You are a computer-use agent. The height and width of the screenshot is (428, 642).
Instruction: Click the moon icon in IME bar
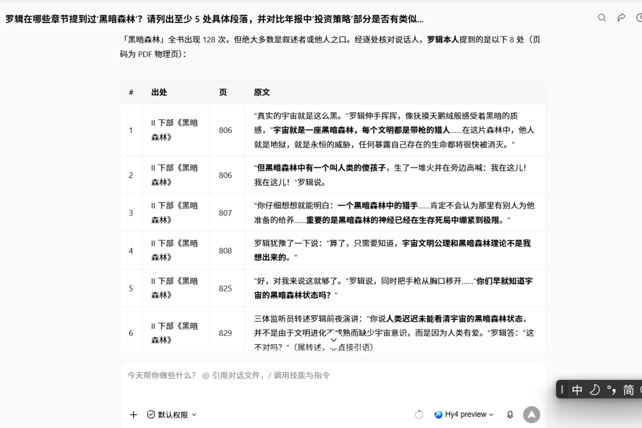click(x=594, y=389)
